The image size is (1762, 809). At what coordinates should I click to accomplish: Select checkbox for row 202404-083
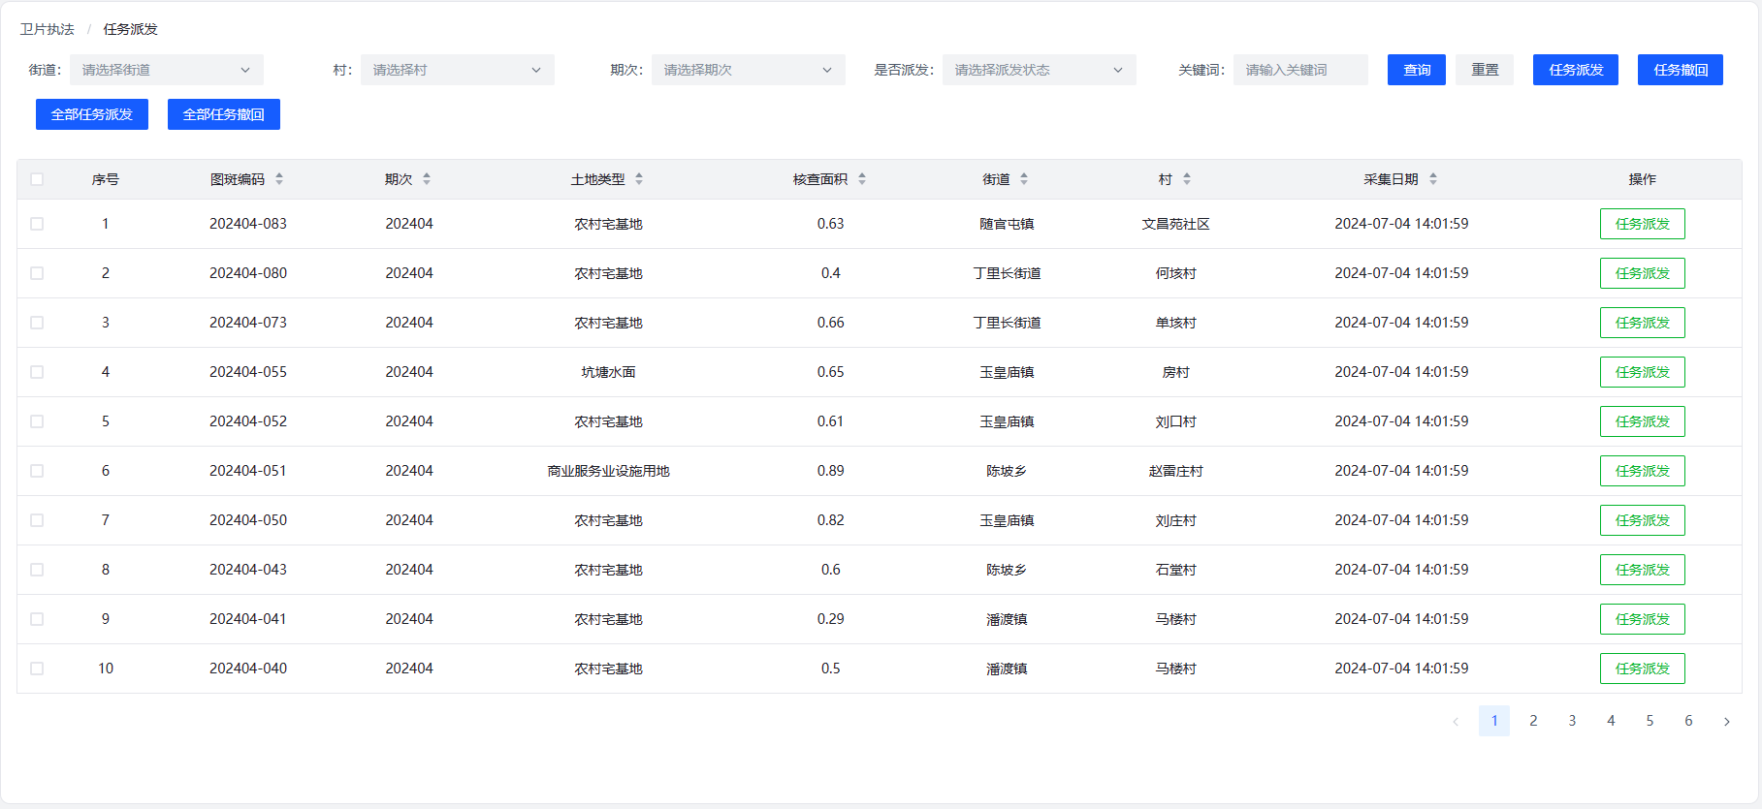[37, 224]
